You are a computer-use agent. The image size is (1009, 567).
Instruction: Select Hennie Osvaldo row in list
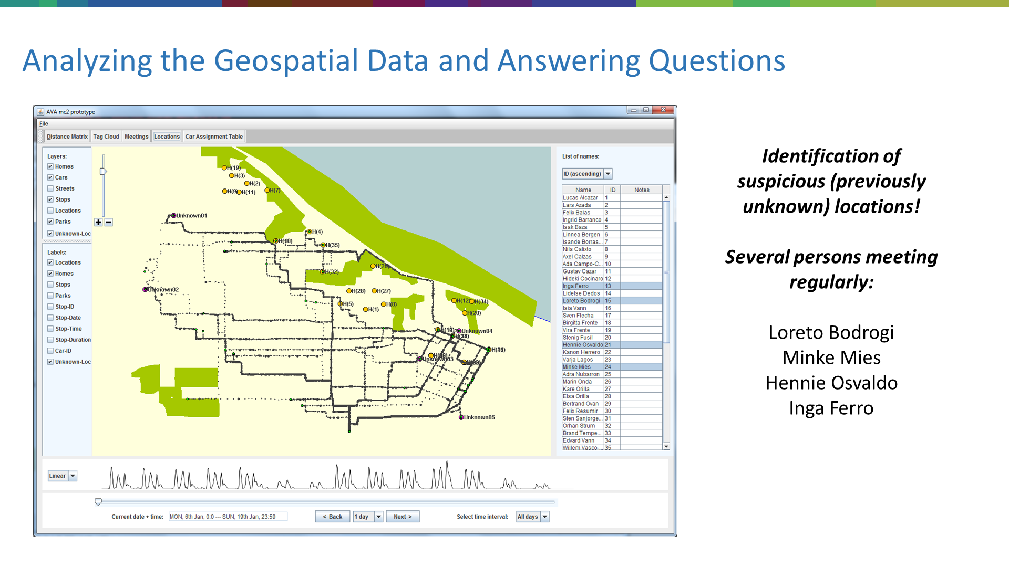(x=612, y=345)
